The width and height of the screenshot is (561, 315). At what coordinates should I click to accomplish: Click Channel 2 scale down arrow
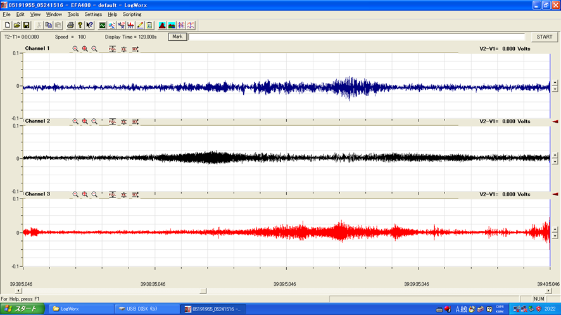point(555,161)
